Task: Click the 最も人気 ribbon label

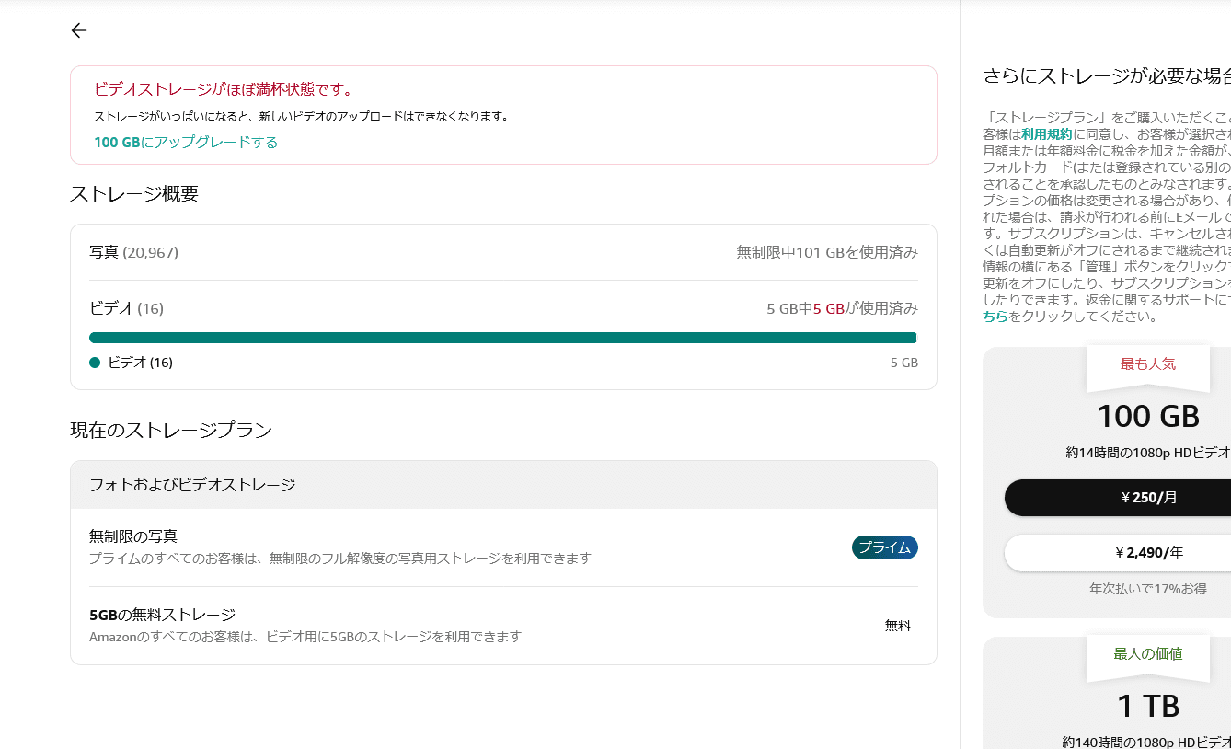Action: click(x=1147, y=363)
